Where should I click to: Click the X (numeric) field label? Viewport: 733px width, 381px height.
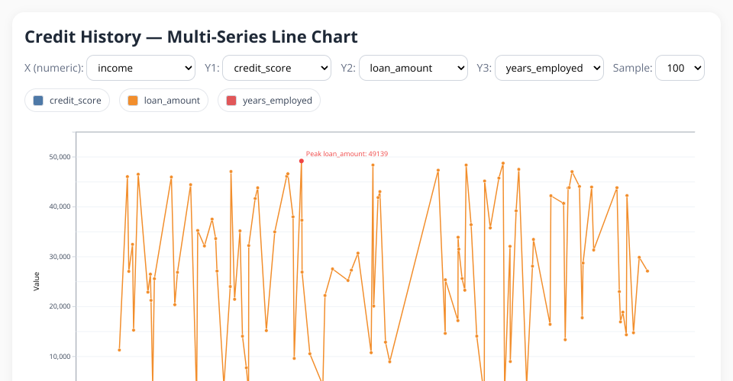(x=53, y=68)
